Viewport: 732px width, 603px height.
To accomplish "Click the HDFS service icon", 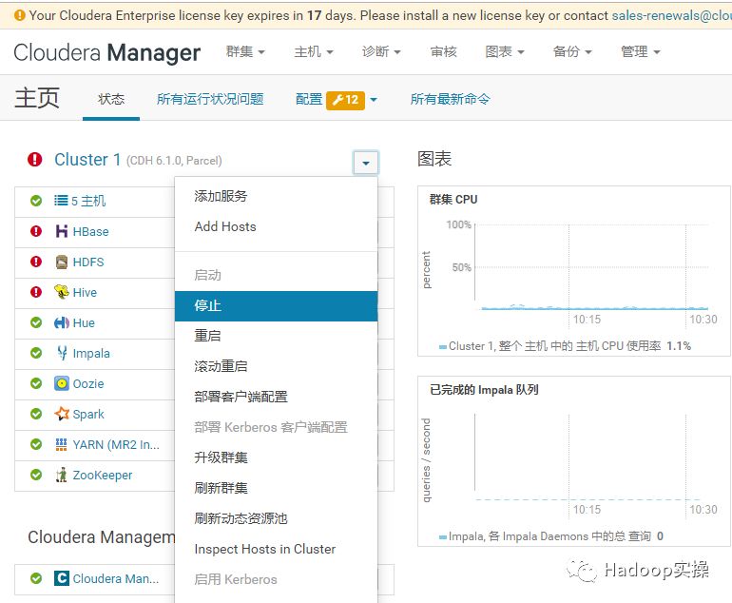I will [62, 262].
